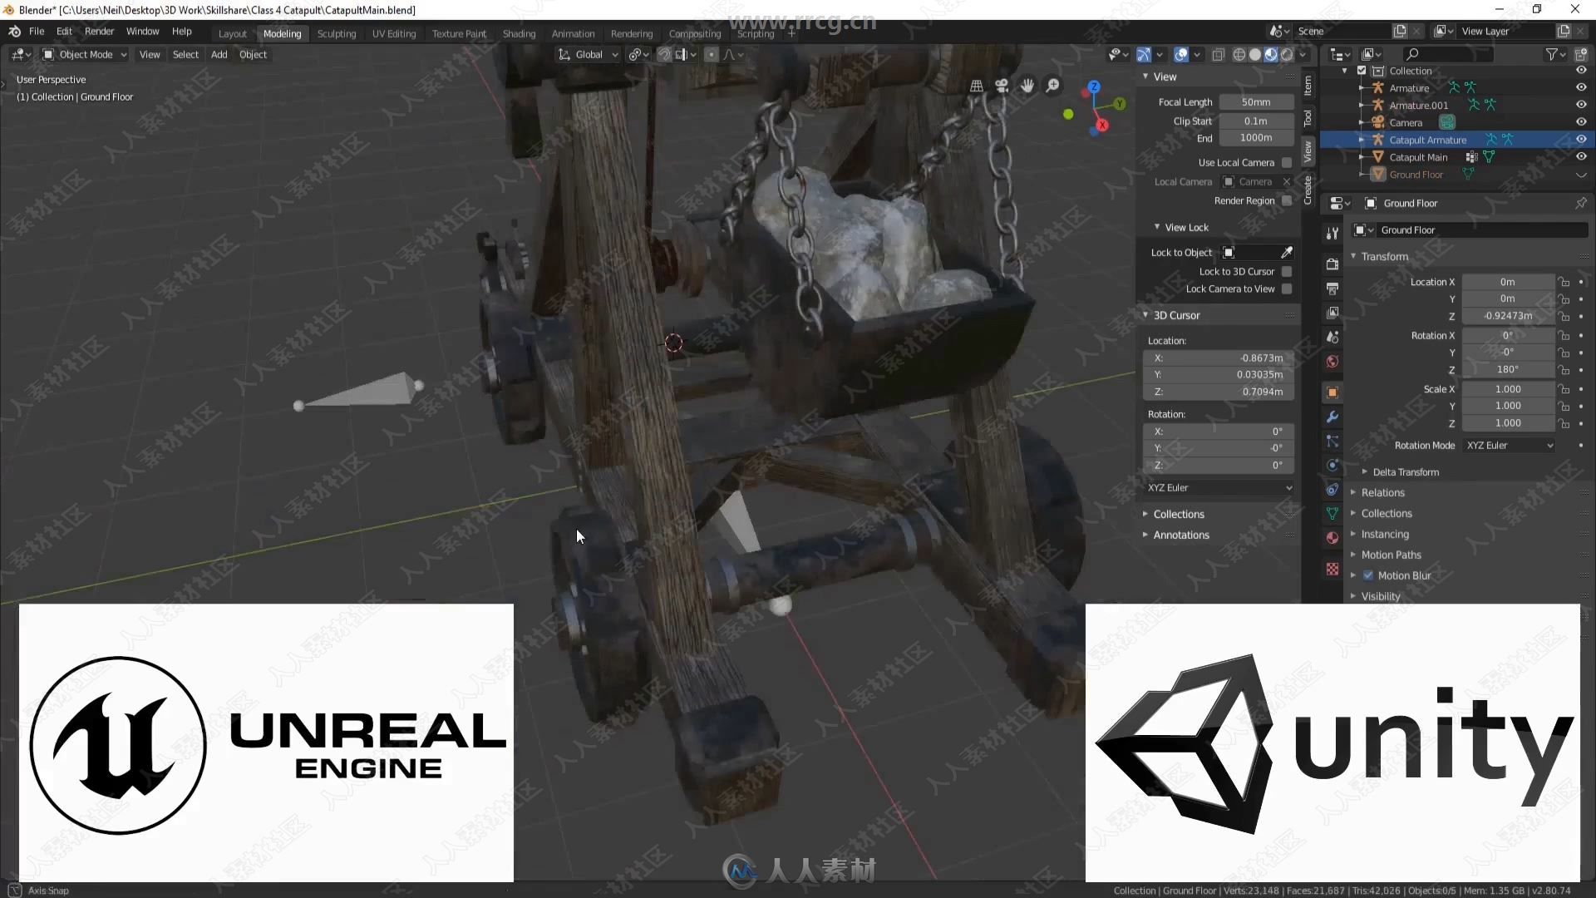The image size is (1596, 898).
Task: Select wireframe viewport shading
Action: (1239, 55)
